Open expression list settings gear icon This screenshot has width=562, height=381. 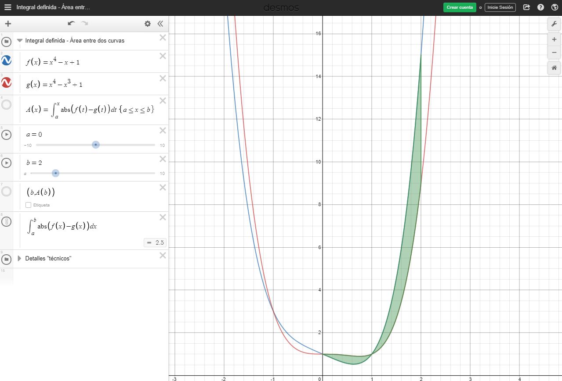click(x=147, y=24)
